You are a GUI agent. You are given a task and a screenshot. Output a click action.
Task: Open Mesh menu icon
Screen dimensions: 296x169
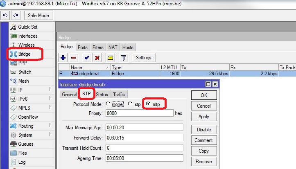click(14, 81)
